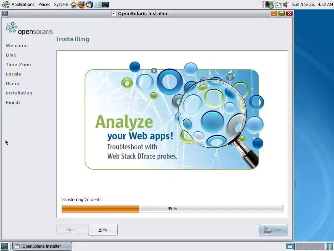334x251 pixels.
Task: Click the muted volume tray icon
Action: (x=286, y=5)
